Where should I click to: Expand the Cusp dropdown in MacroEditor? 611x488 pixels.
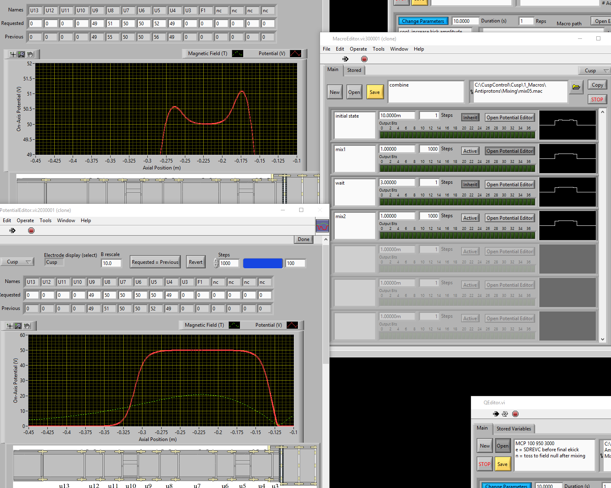pos(594,71)
